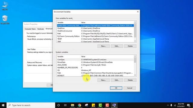Click value C:\Program Files\Java\jdk-16\bin
The width and height of the screenshot is (193, 108).
93,65
